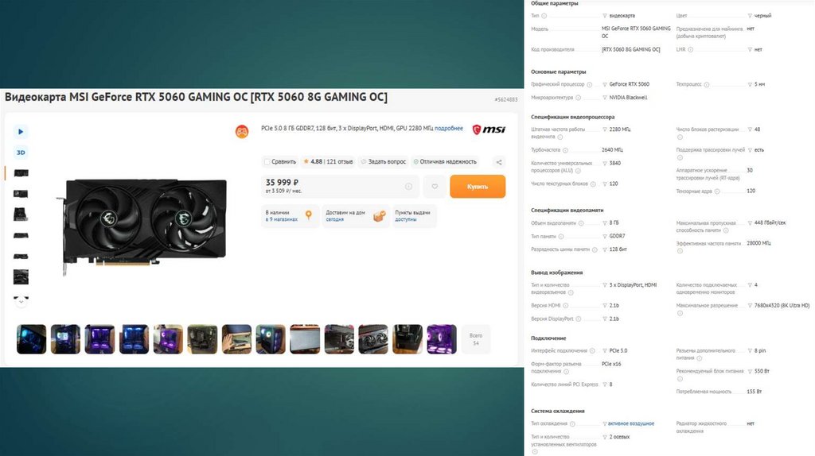Click the price info icon
815x456 pixels.
coord(408,186)
